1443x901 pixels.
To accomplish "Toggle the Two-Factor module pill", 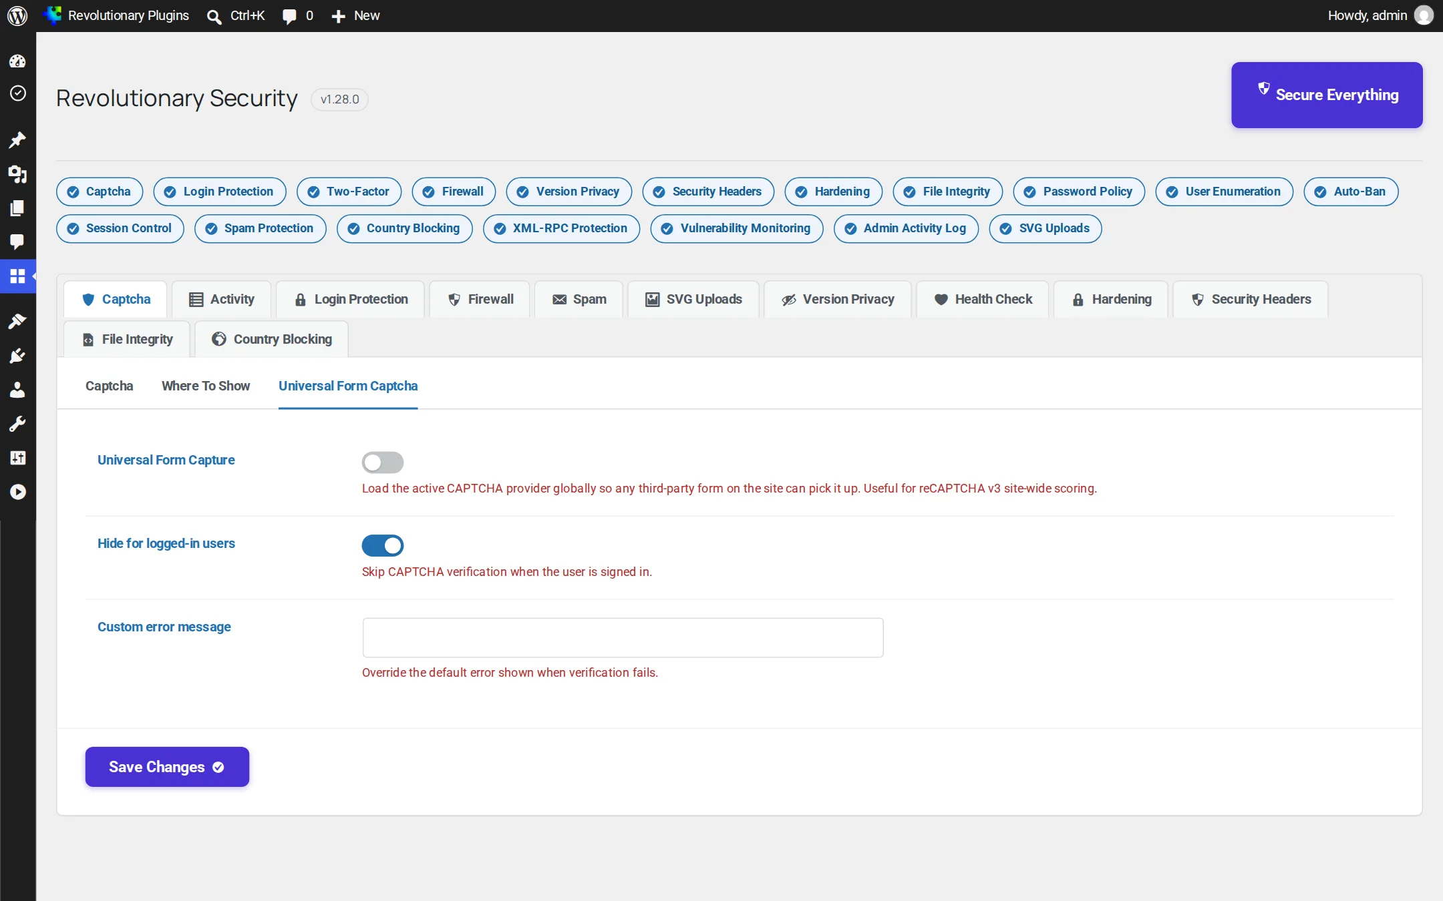I will pos(349,192).
